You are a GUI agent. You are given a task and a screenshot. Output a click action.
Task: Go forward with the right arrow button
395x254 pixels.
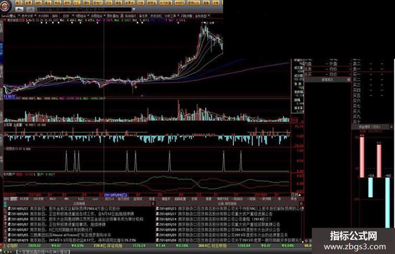click(30, 10)
